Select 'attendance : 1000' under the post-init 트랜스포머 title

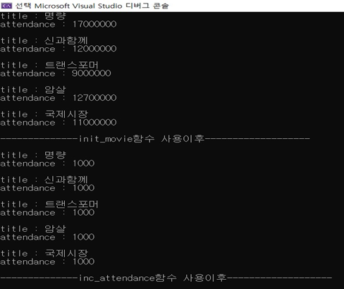pyautogui.click(x=47, y=213)
